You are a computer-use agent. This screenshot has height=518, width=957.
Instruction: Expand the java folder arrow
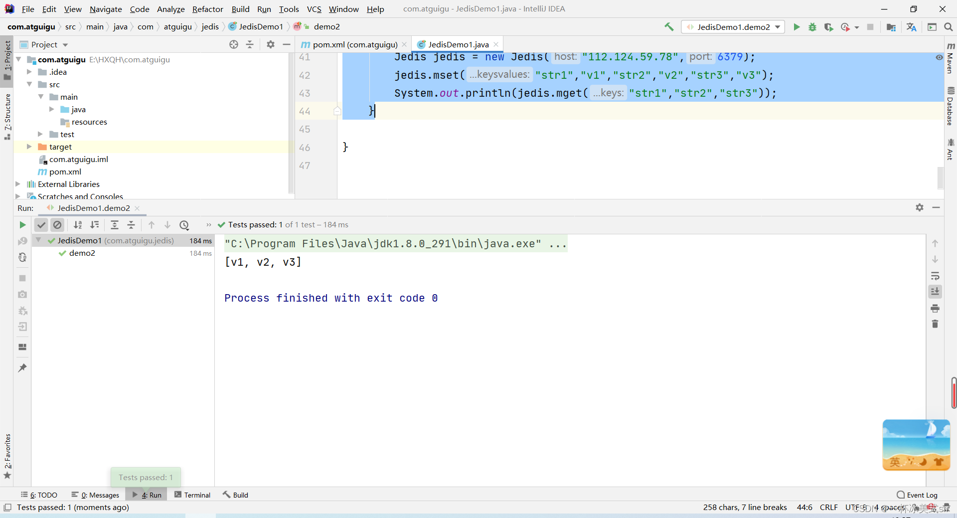(52, 109)
